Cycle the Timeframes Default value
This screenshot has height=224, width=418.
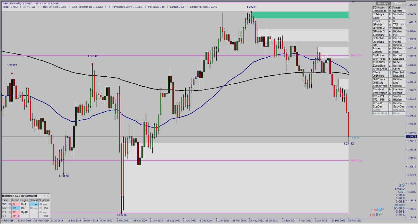coord(399,93)
